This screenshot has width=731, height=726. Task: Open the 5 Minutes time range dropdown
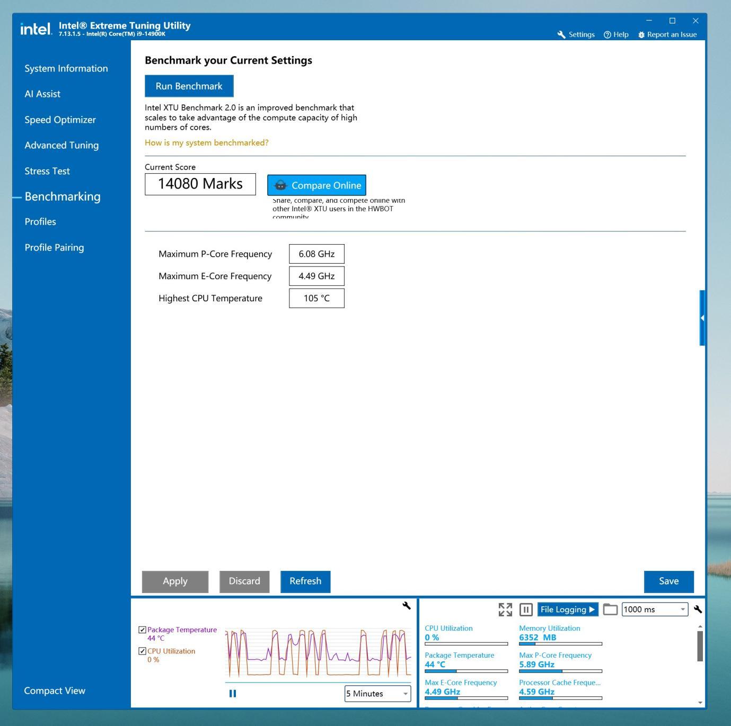[377, 694]
